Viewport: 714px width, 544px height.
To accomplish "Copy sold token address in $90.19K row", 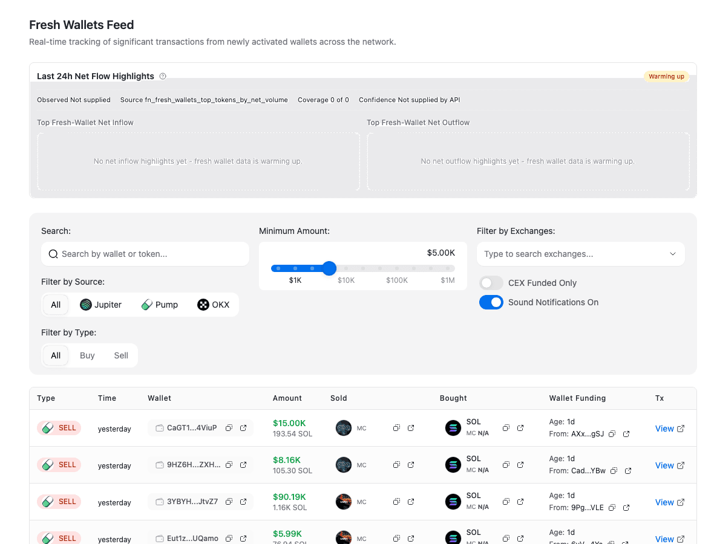I will tap(396, 502).
